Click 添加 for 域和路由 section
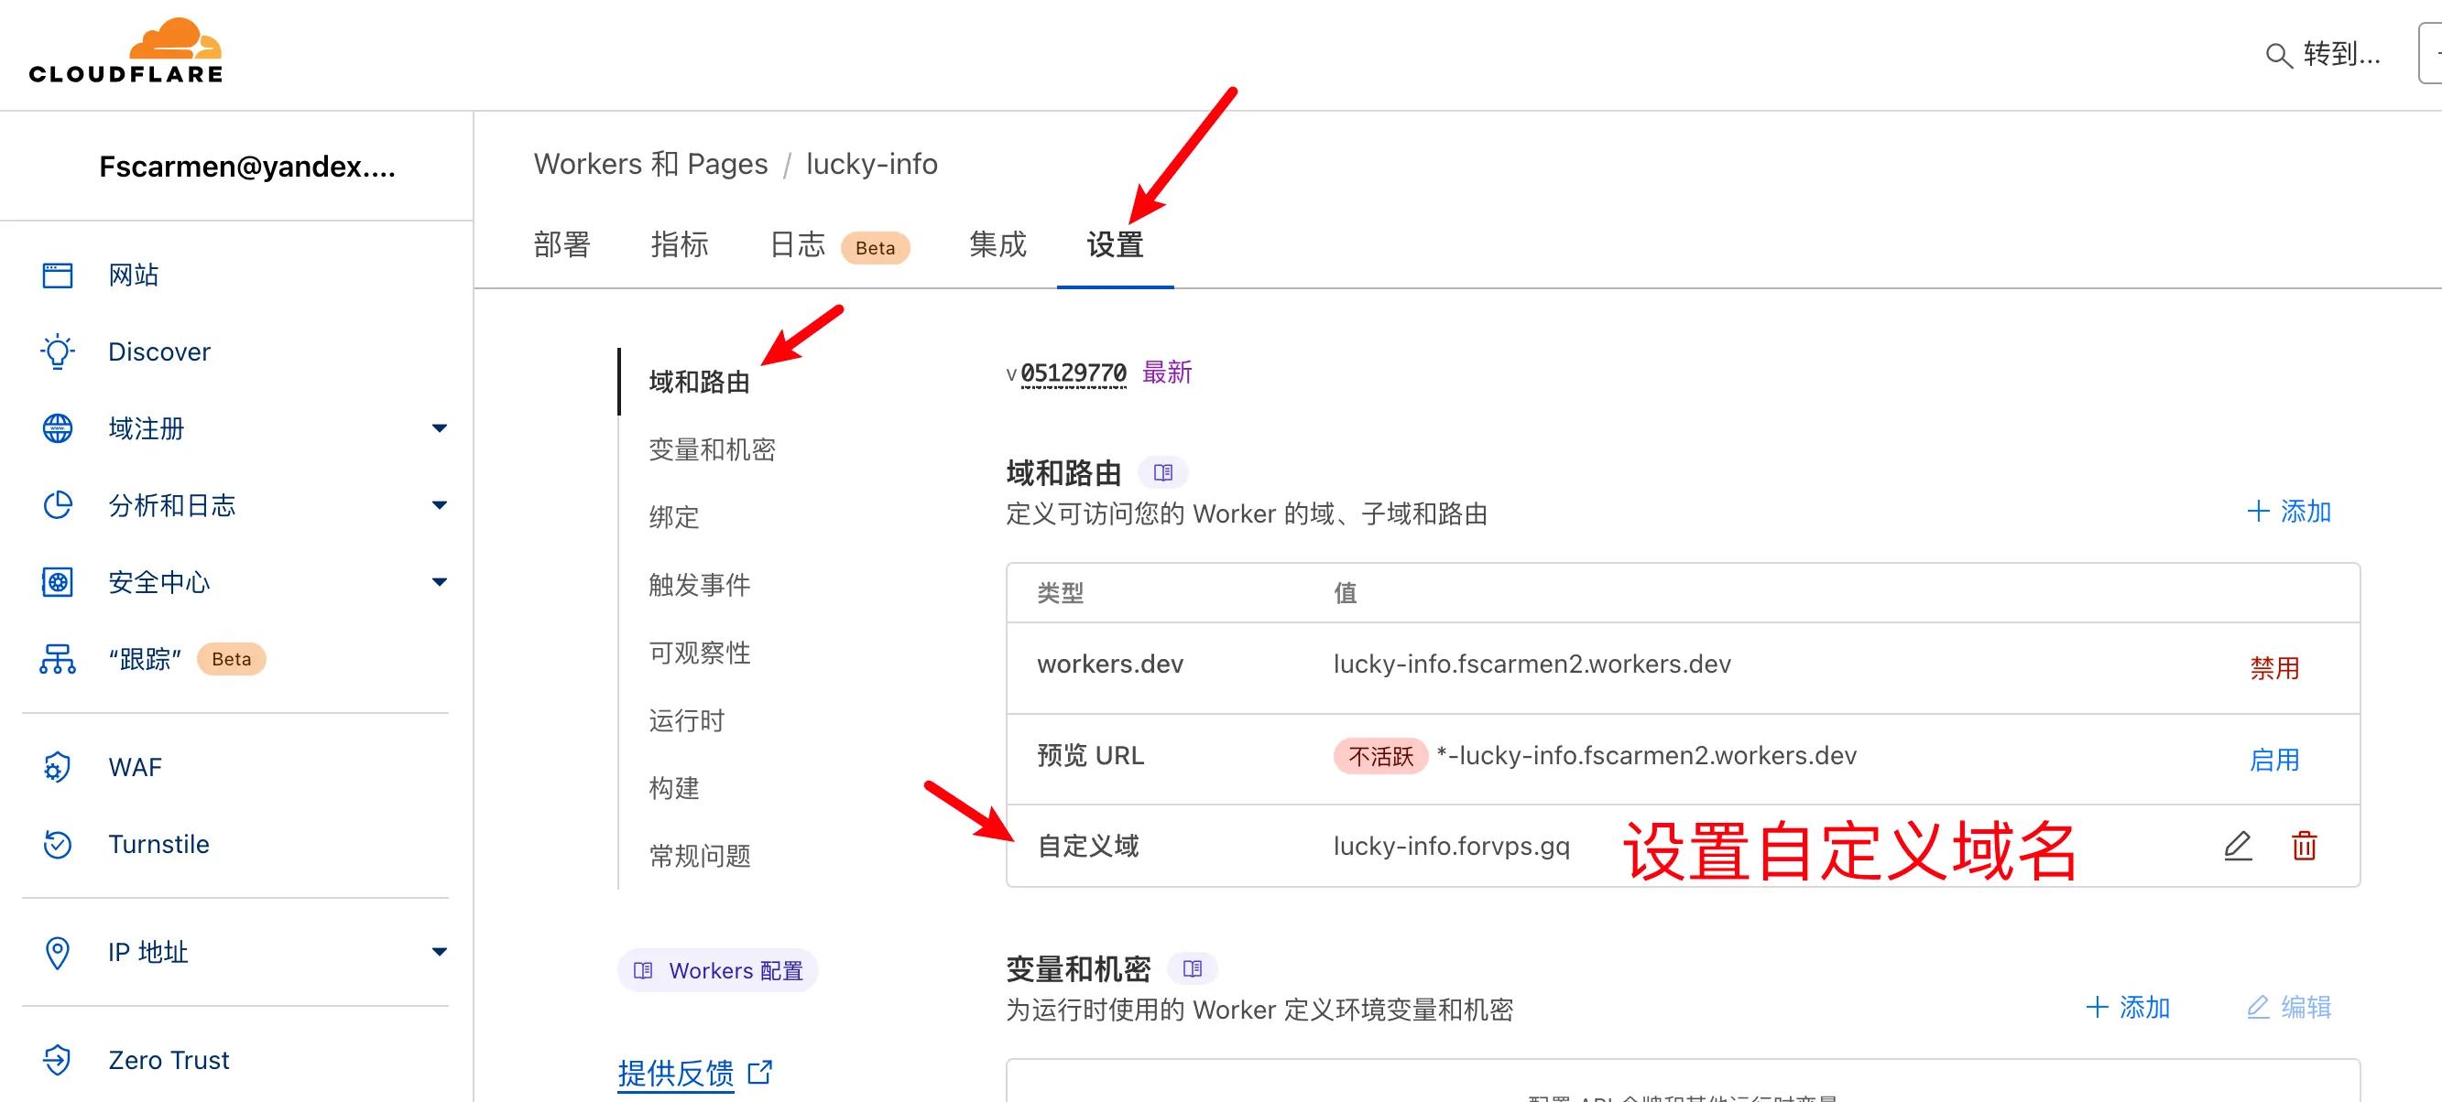 (x=2288, y=512)
